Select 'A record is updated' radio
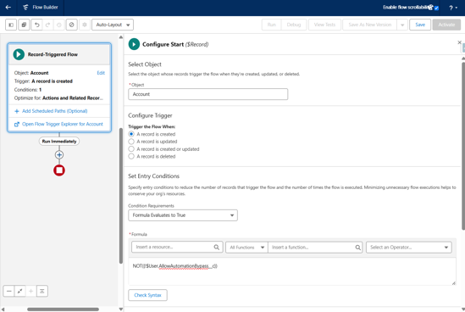 coord(131,142)
